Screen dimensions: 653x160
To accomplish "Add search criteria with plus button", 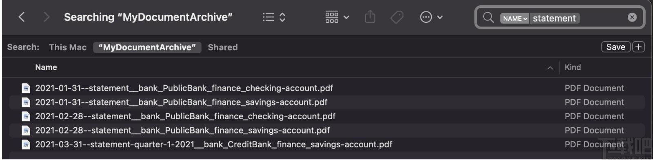I will pyautogui.click(x=638, y=47).
